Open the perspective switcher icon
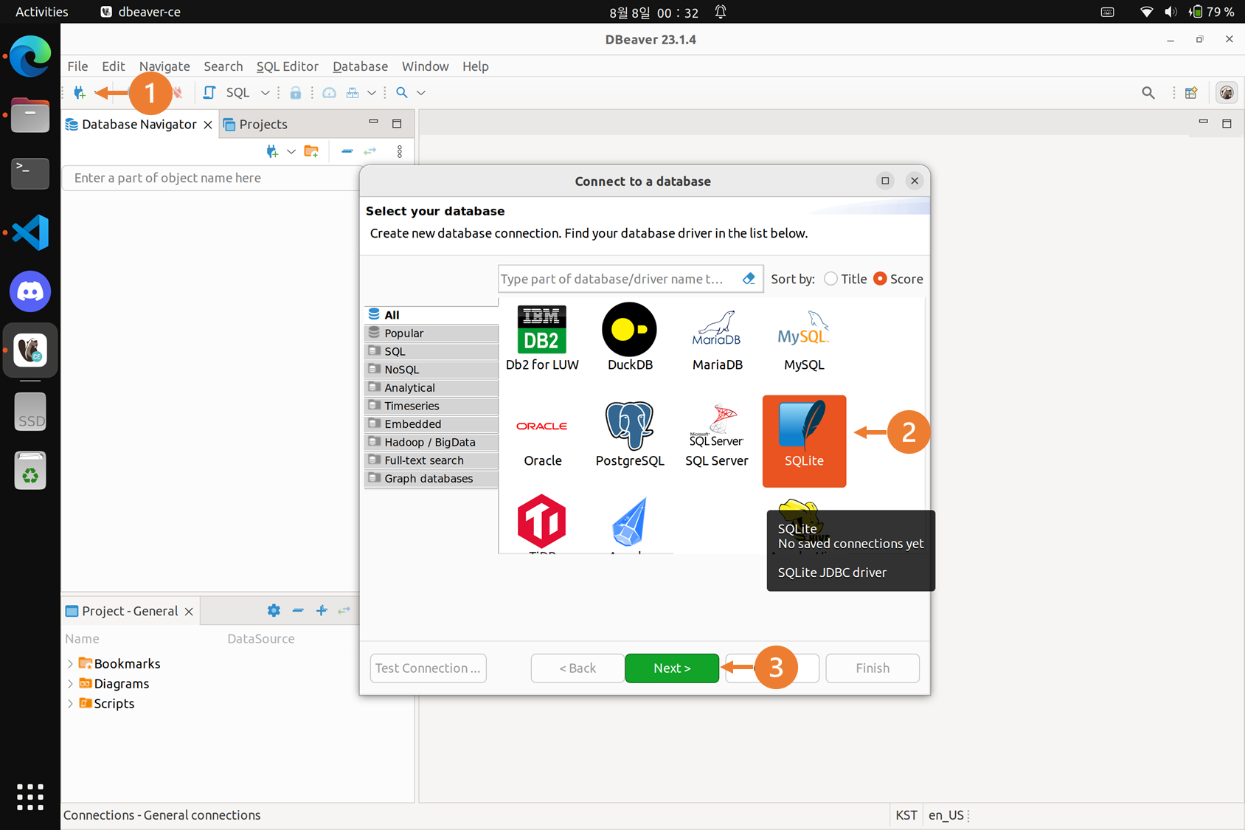Screen dimensions: 1245x830 (x=1190, y=92)
